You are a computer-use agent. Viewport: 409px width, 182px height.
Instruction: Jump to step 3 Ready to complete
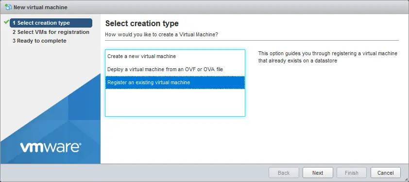tap(39, 41)
